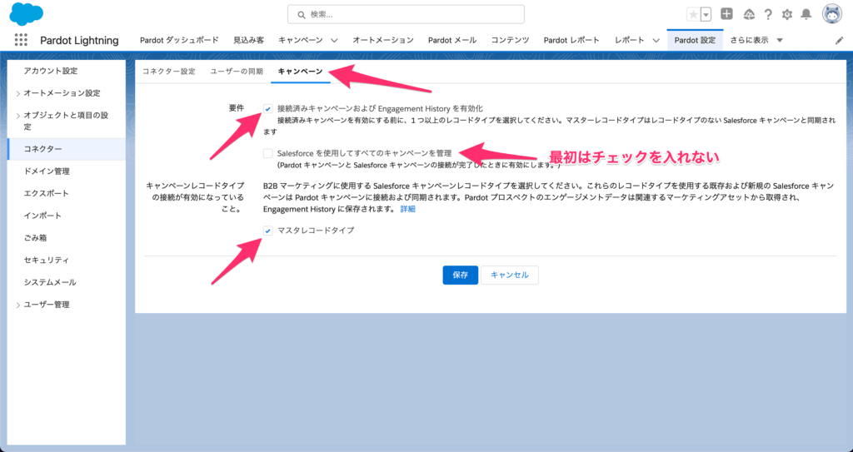Toggle 接続済みキャンペーン Engagement History checkbox
This screenshot has width=853, height=452.
point(267,109)
